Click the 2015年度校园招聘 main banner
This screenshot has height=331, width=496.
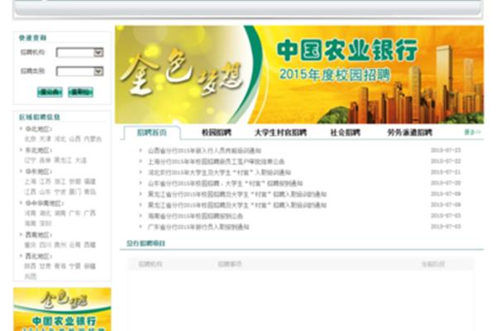(x=299, y=74)
